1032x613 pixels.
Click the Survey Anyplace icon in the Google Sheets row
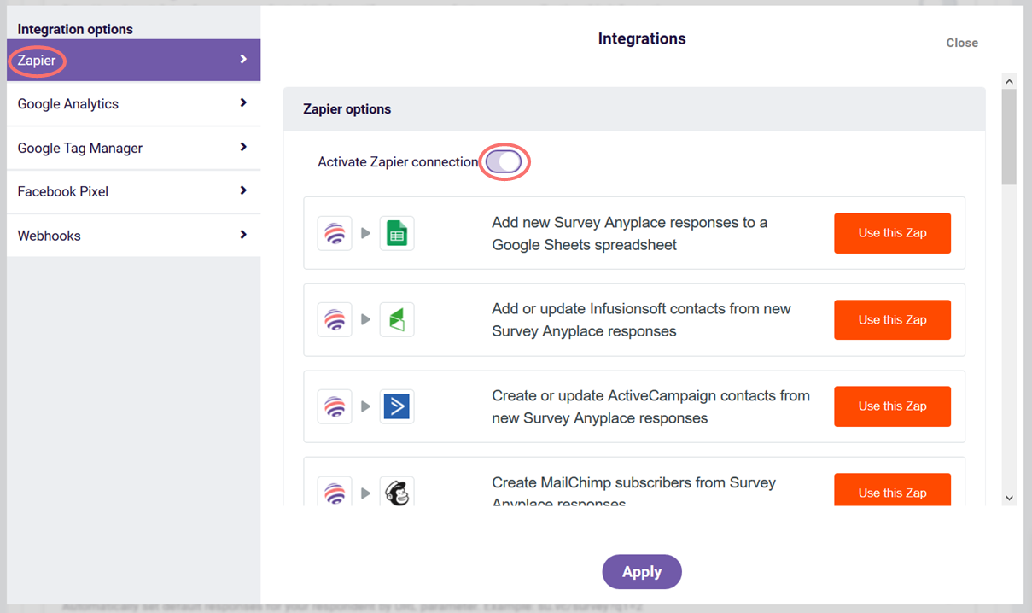point(335,233)
